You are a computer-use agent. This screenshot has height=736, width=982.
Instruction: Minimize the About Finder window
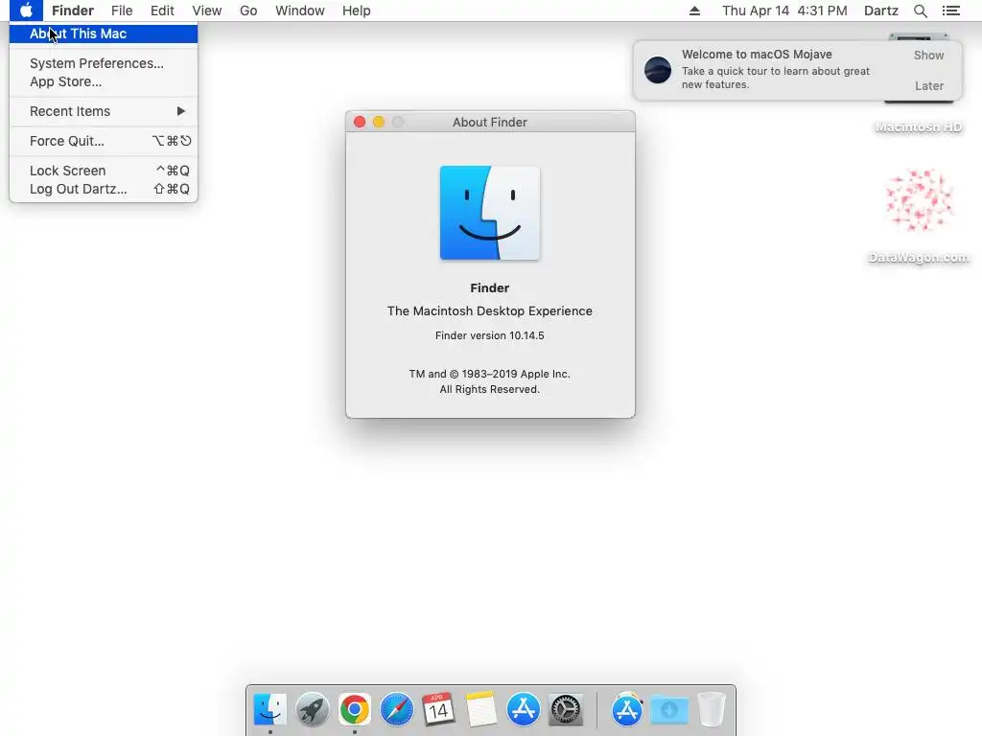pyautogui.click(x=379, y=122)
